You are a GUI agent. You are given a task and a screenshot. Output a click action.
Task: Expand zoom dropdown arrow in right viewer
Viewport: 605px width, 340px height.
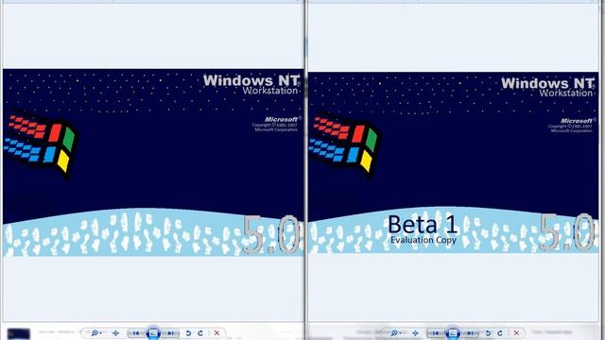[x=401, y=333]
